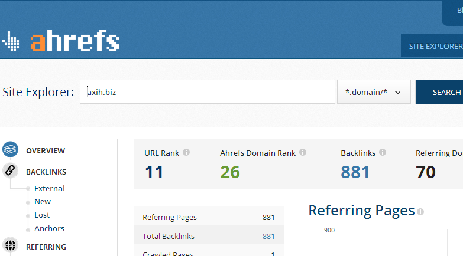The image size is (463, 256).
Task: Select BACKLINKS in the sidebar
Action: [x=46, y=172]
